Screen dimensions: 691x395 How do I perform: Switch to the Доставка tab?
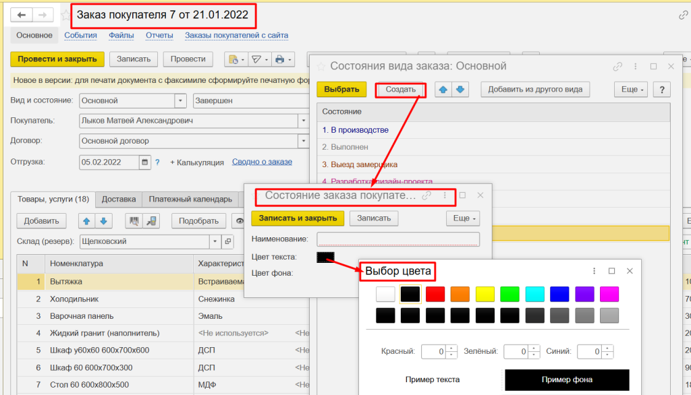click(119, 199)
